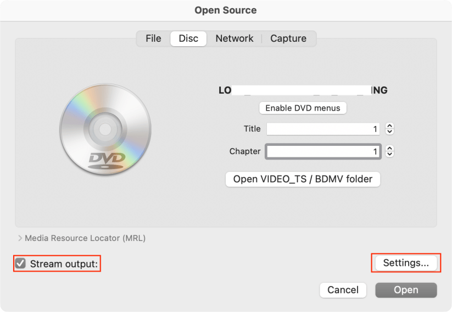Increment Chapter using stepper up arrow
This screenshot has height=312, width=452.
pyautogui.click(x=390, y=149)
